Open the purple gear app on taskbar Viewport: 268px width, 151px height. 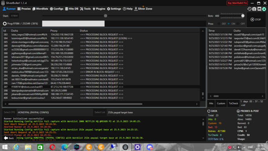137,147
